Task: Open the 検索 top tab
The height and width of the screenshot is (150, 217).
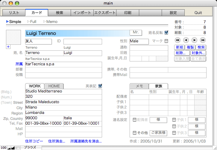Action: point(60,13)
